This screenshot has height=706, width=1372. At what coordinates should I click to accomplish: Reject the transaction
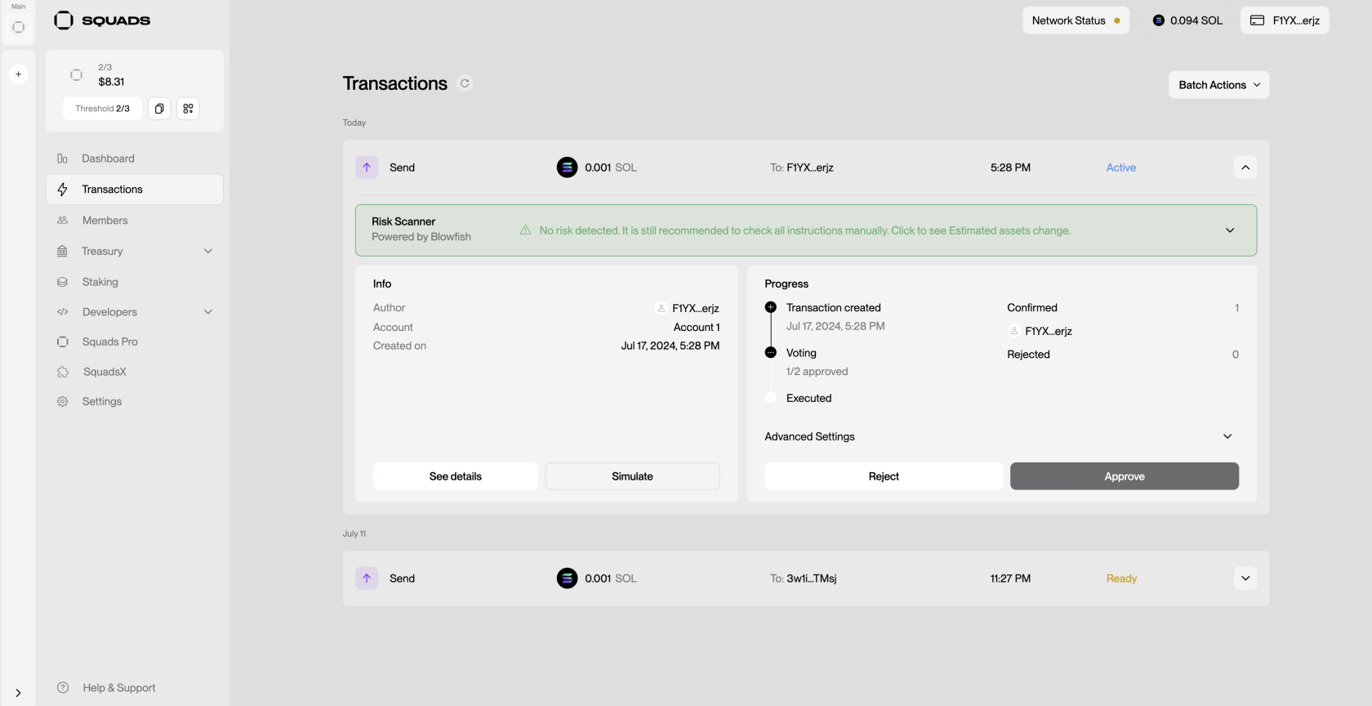point(884,476)
